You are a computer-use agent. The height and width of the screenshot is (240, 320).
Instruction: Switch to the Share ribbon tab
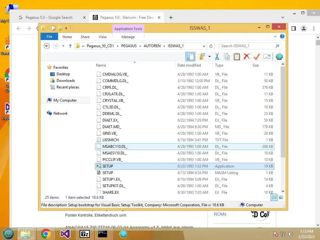point(85,37)
